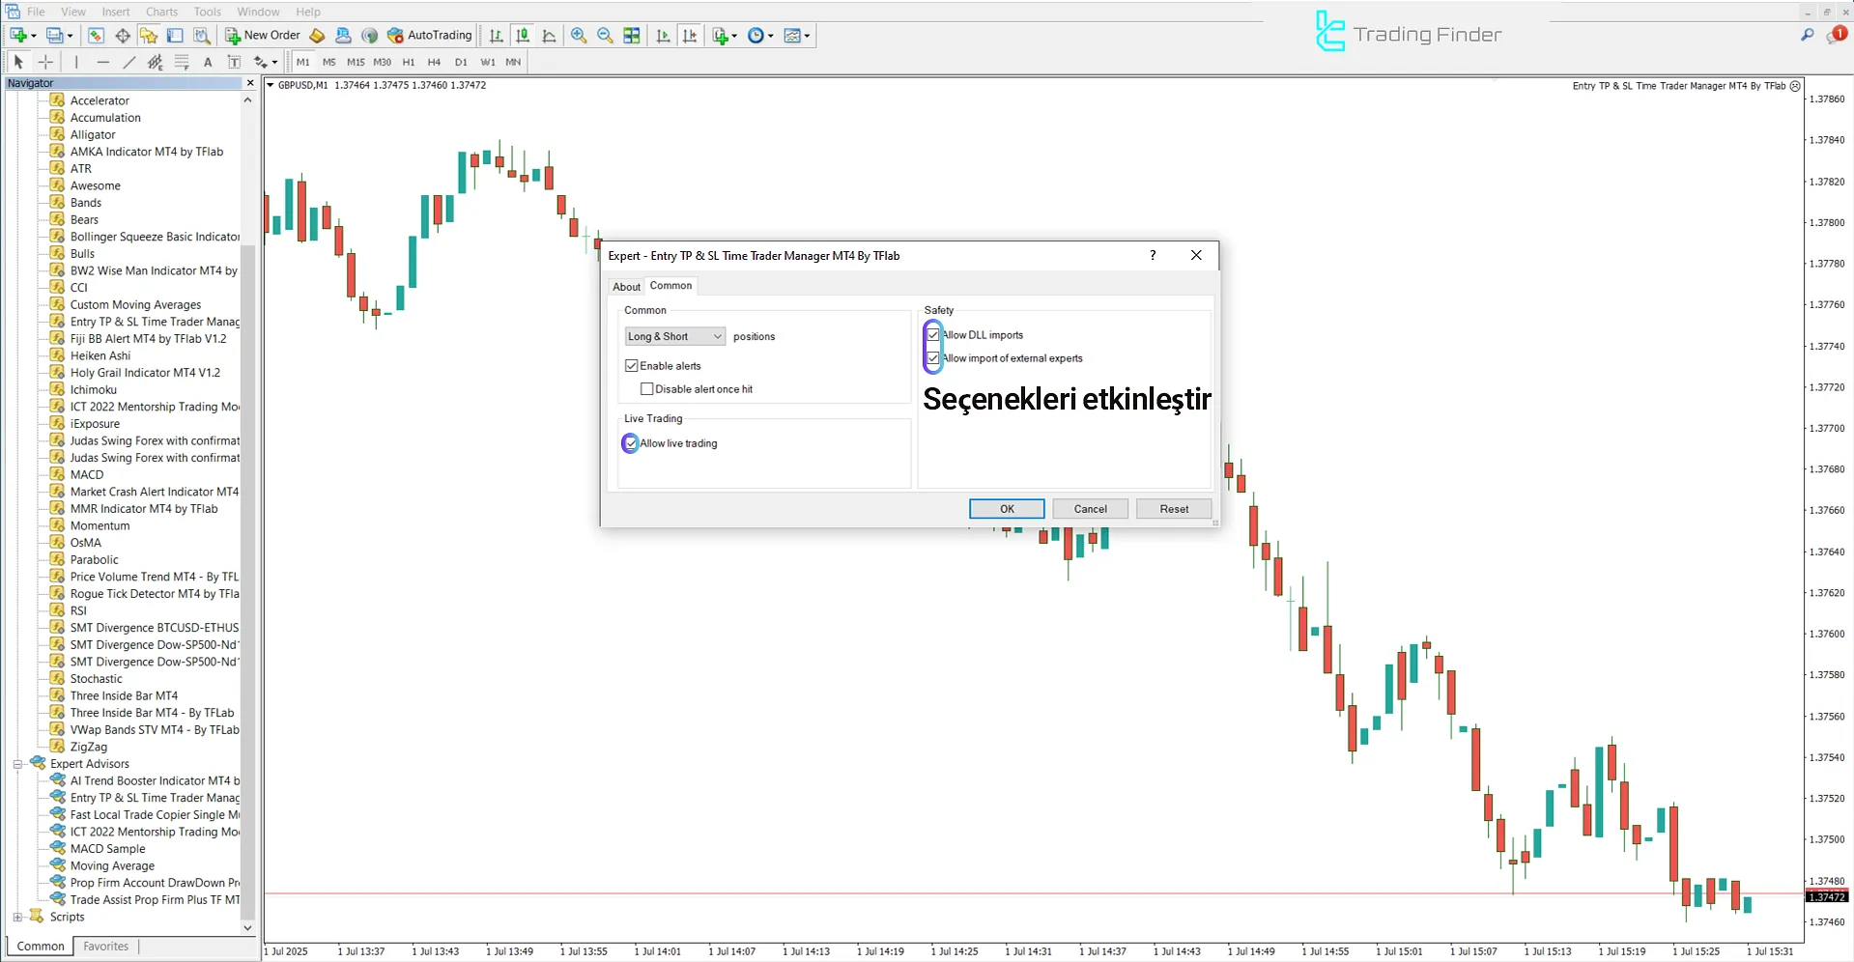Uncheck the Enable alerts checkbox

[x=632, y=365]
